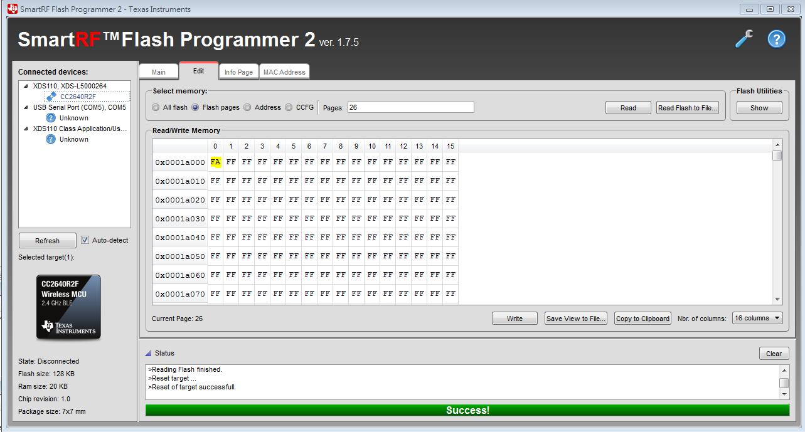Click the Pages input field
This screenshot has width=805, height=432.
[410, 107]
